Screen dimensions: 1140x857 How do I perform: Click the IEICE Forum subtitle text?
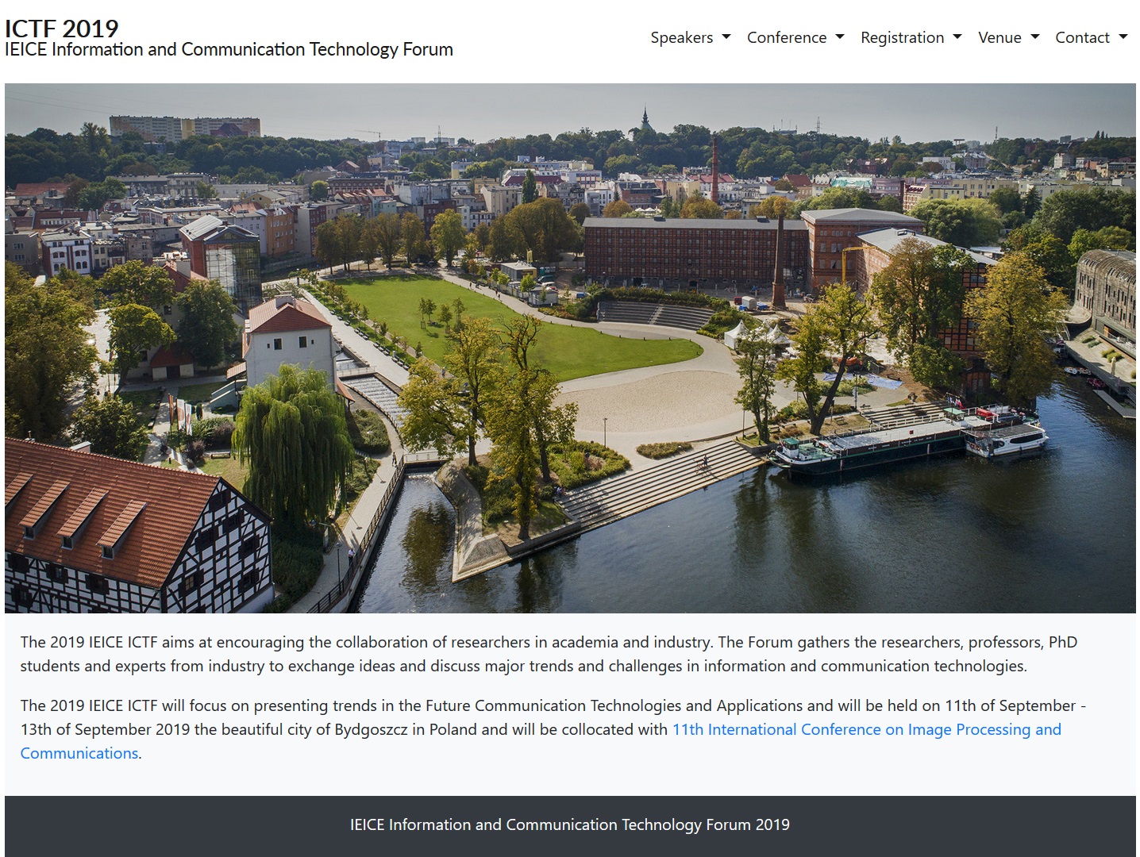229,49
